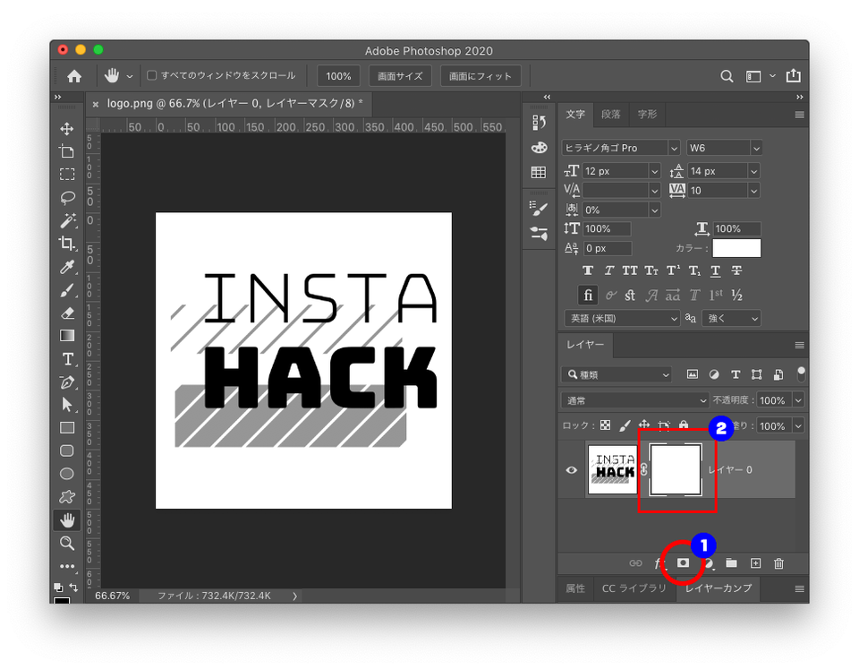Screen dimensions: 859x669
Task: Click the layer mask thumbnail of レイヤー 0
Action: click(675, 470)
